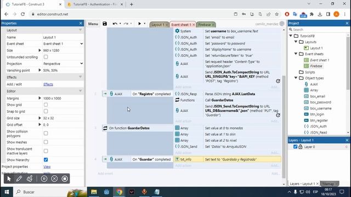Close the Project panel
The image size is (351, 197).
347,23
